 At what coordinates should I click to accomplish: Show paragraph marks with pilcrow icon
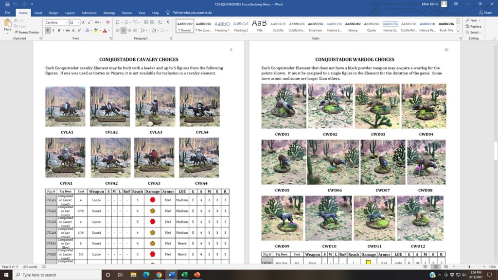coord(168,22)
